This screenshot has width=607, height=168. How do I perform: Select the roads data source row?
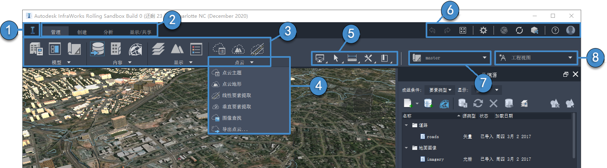click(487, 136)
